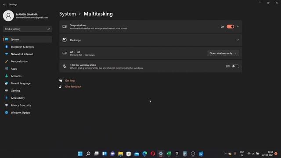This screenshot has width=281, height=158.
Task: Open Wi-Fi quick settings in tray
Action: coord(249,154)
